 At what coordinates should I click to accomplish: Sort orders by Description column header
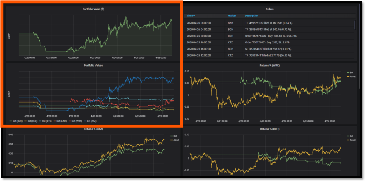[x=251, y=16]
